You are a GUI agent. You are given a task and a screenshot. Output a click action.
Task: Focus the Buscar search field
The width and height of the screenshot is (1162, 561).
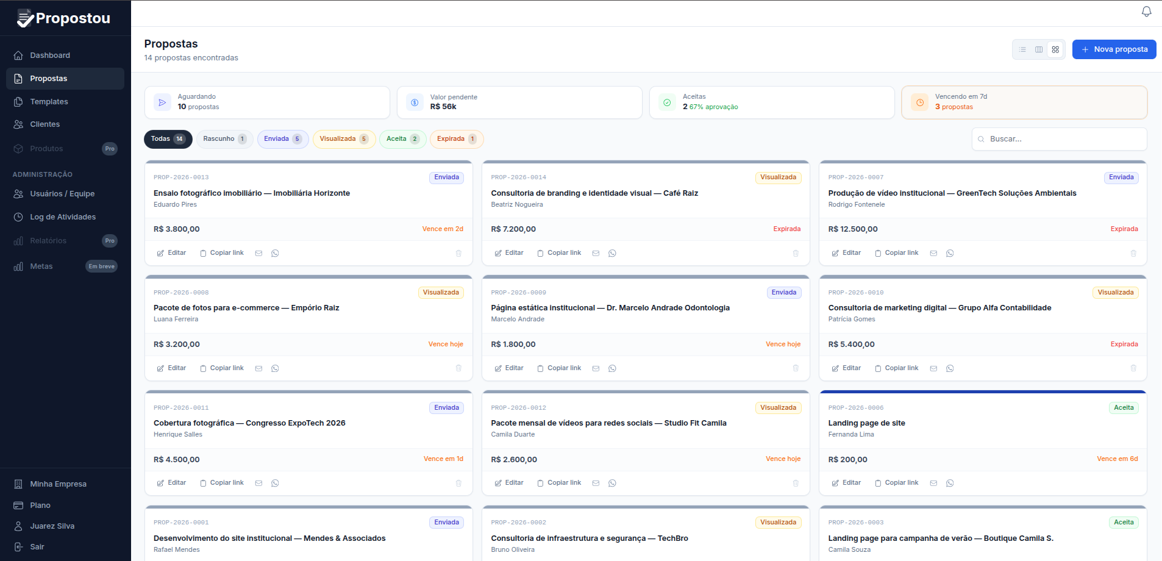tap(1059, 139)
